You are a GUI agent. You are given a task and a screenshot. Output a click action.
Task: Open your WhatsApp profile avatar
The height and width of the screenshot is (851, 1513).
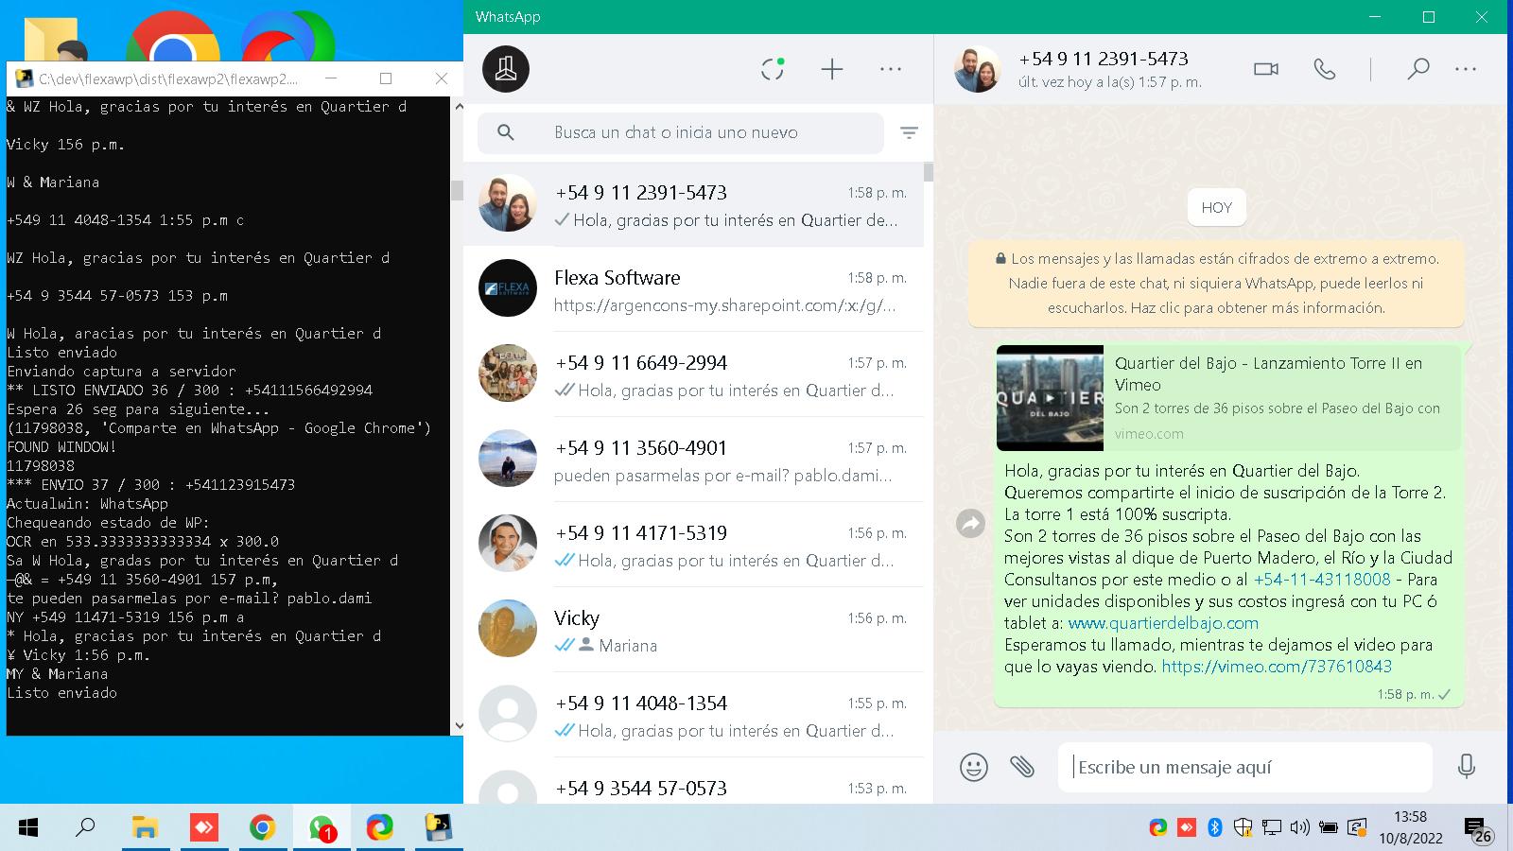click(x=506, y=69)
